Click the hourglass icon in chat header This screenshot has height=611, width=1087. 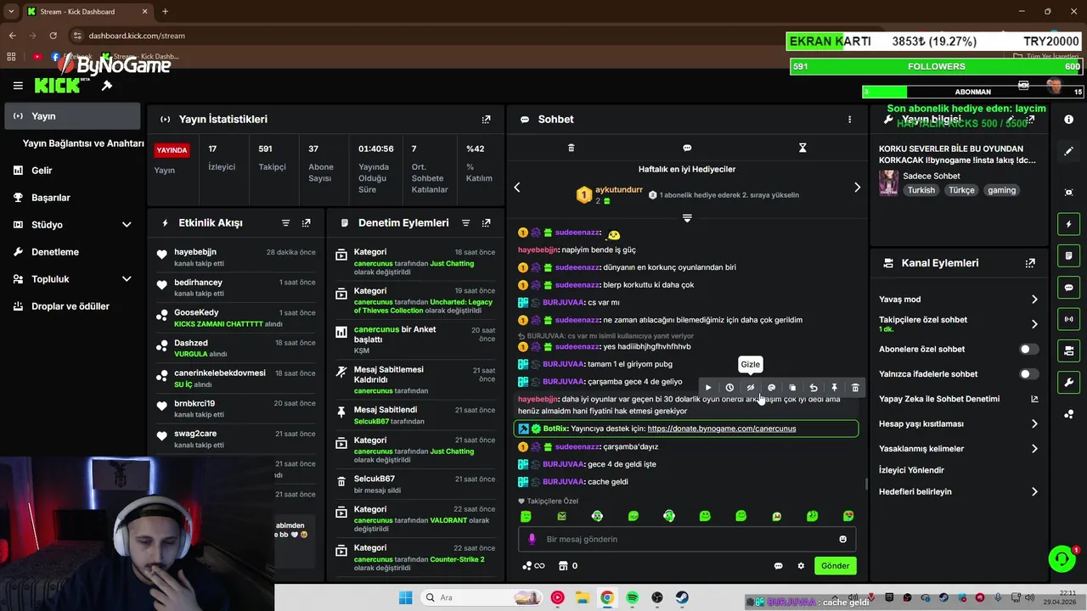tap(803, 148)
